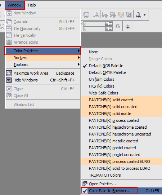This screenshot has height=195, width=162.
Task: Select TRUMATCH Colors palette
Action: (x=122, y=175)
